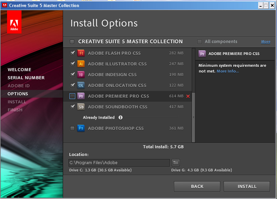The width and height of the screenshot is (277, 199).
Task: Check the Adobe Premiere Pro CS5 checkbox
Action: [72, 96]
